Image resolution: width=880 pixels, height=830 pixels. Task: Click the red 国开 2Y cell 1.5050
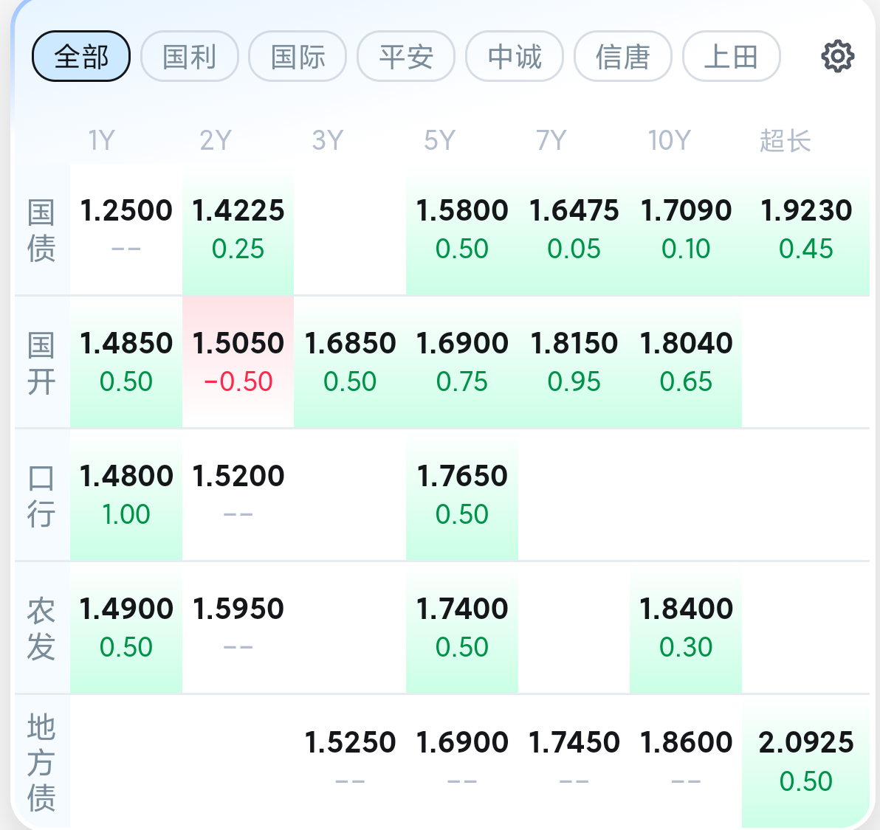tap(238, 362)
